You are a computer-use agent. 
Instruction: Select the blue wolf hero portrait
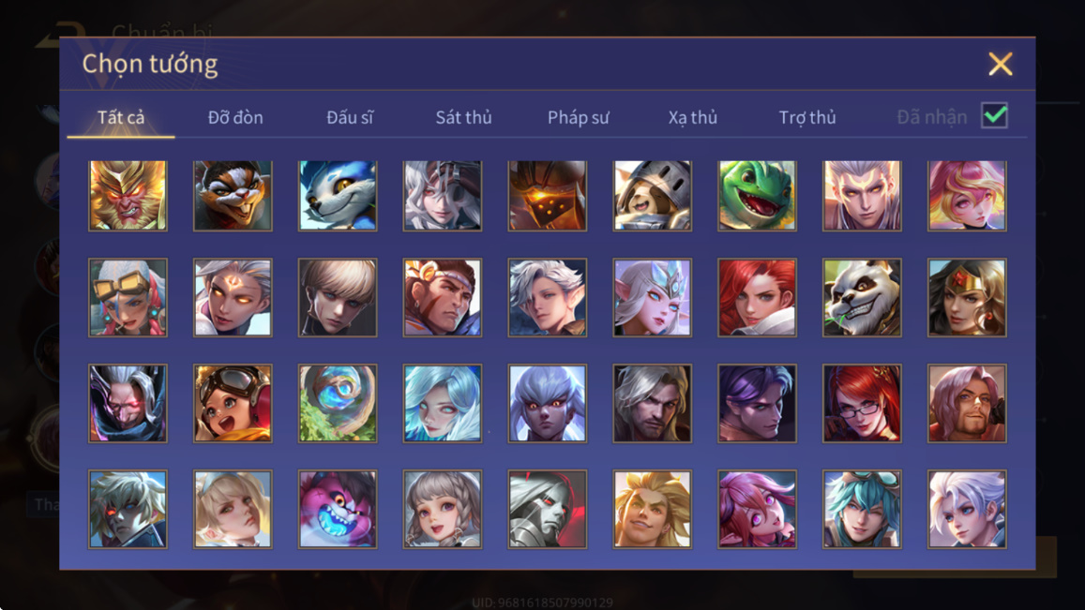(338, 196)
